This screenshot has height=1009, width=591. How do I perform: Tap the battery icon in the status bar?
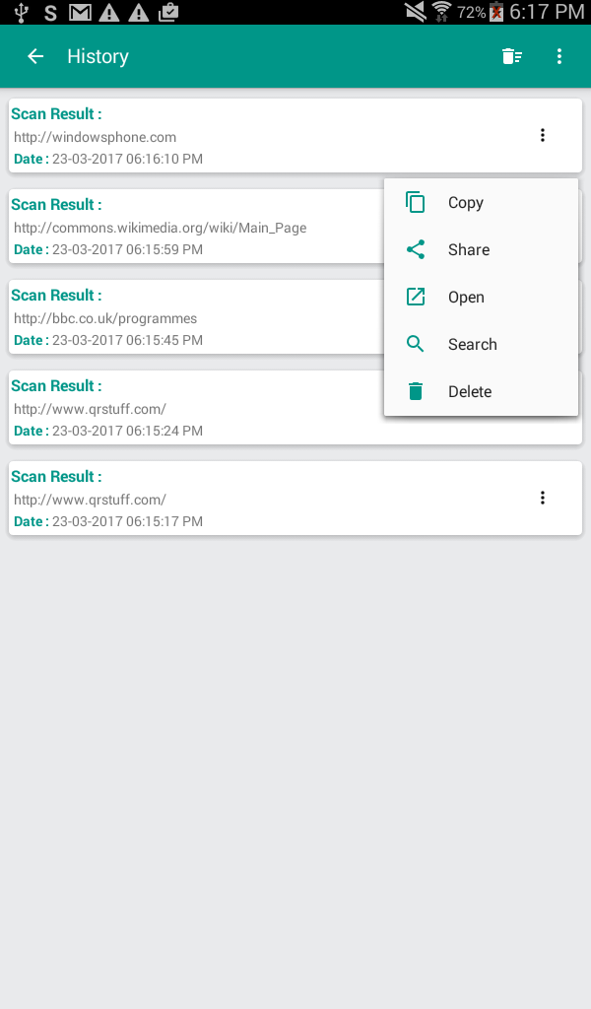point(496,12)
